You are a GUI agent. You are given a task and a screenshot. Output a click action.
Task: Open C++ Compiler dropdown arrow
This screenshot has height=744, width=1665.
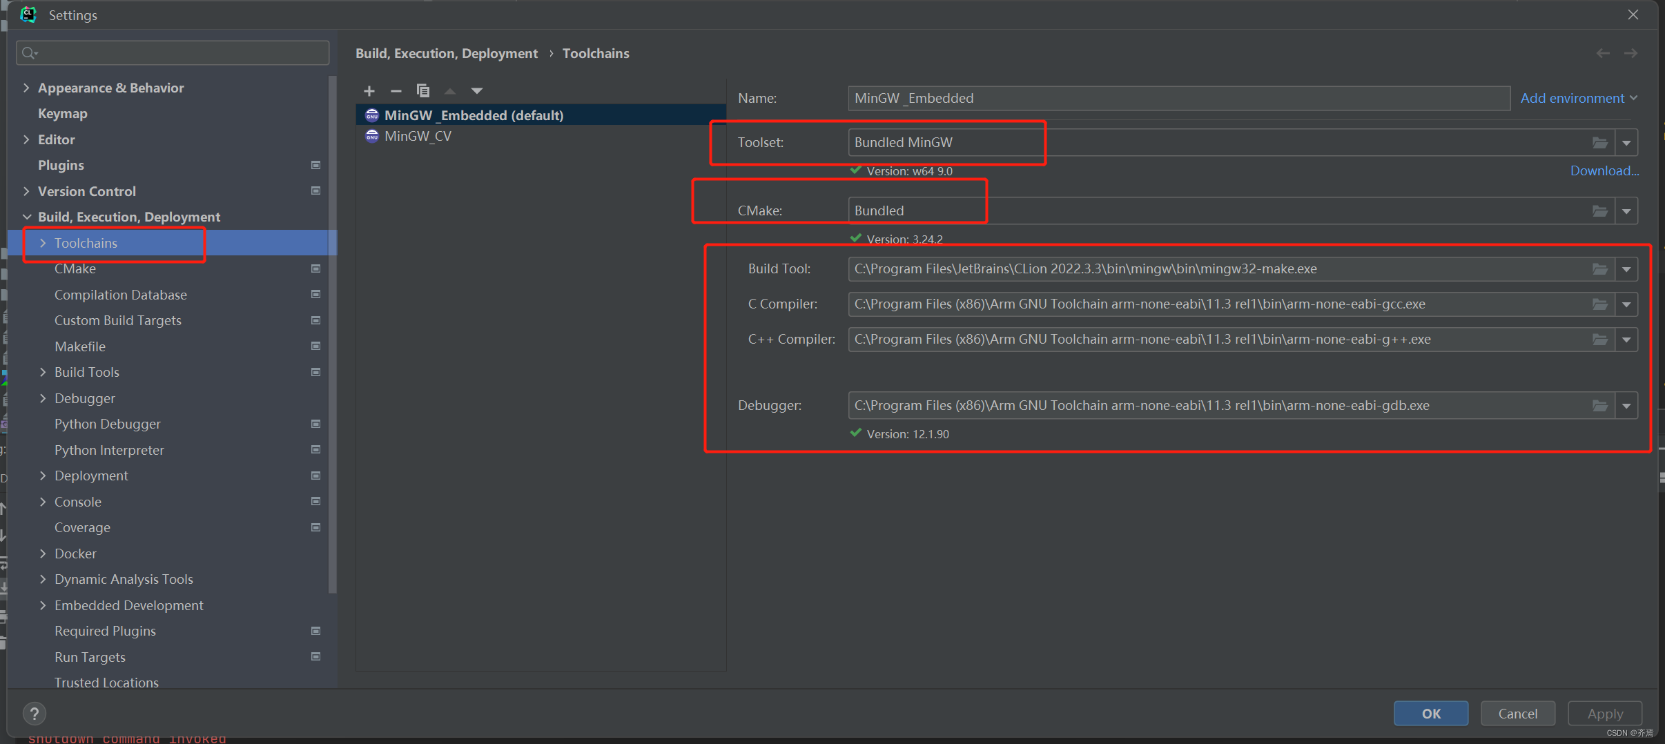(1627, 340)
